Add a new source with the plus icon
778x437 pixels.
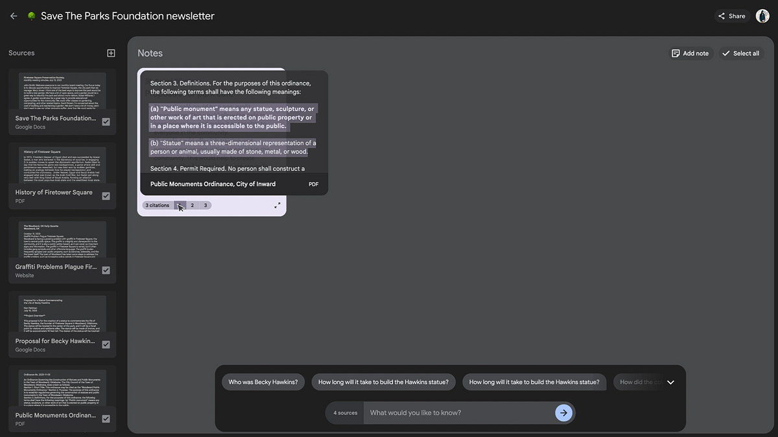point(111,52)
